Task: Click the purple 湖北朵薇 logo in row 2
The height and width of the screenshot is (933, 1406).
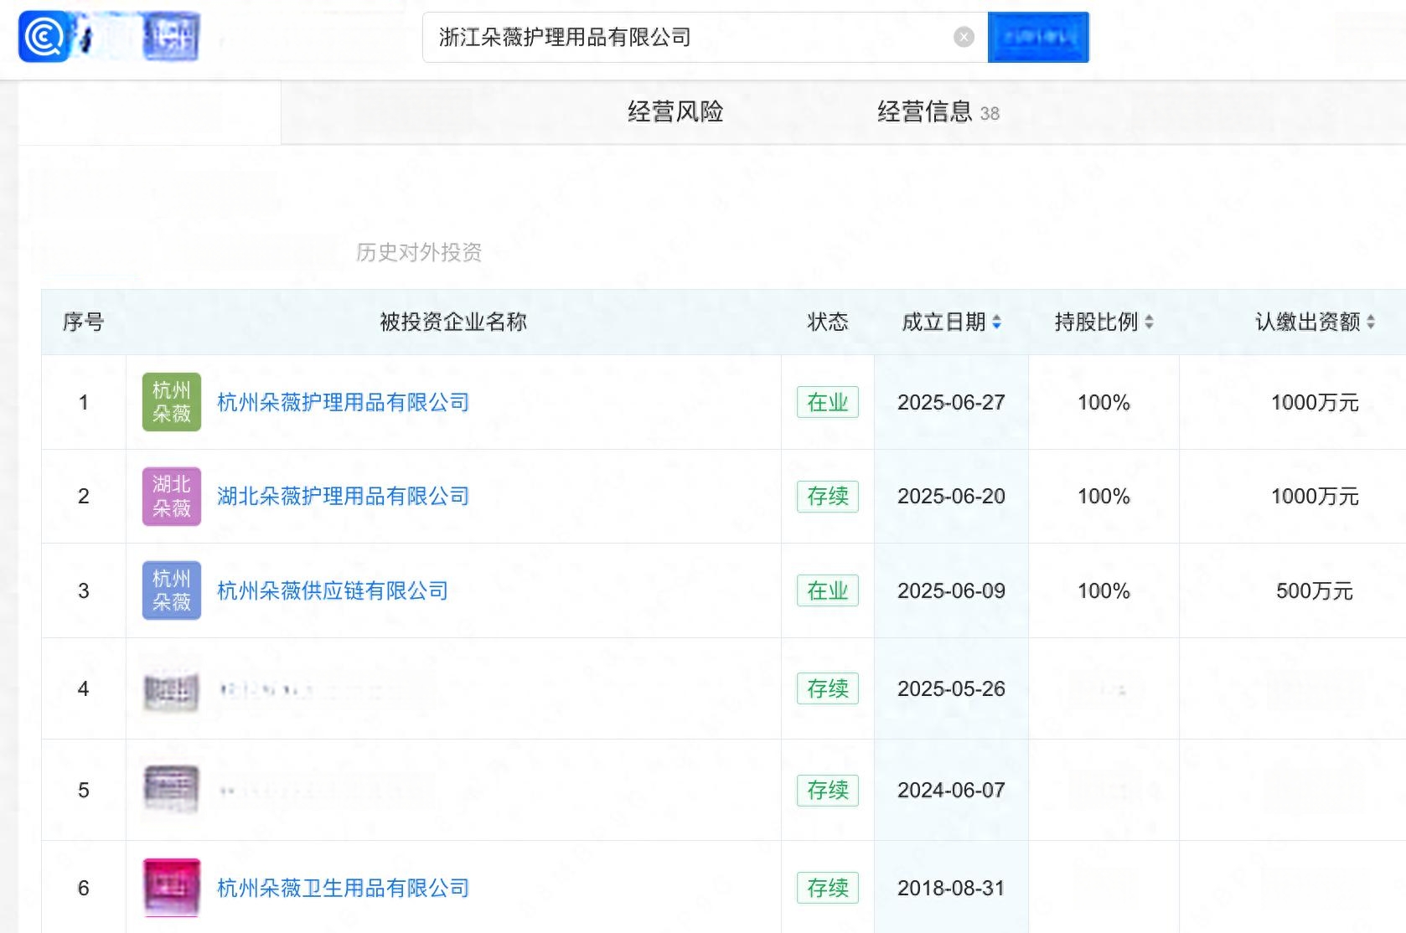Action: click(x=172, y=496)
